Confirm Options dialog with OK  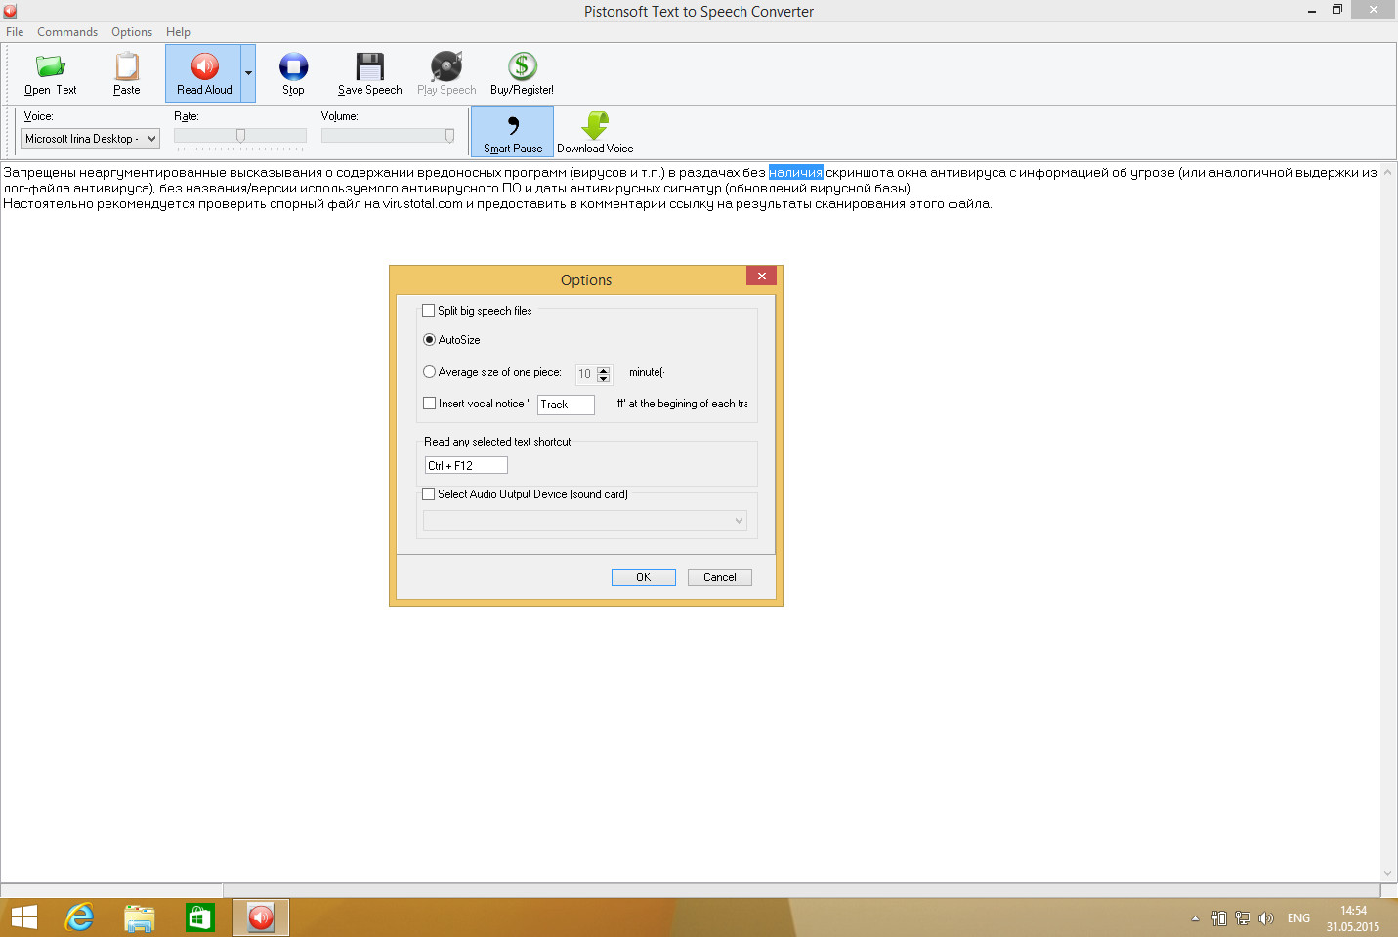coord(644,577)
